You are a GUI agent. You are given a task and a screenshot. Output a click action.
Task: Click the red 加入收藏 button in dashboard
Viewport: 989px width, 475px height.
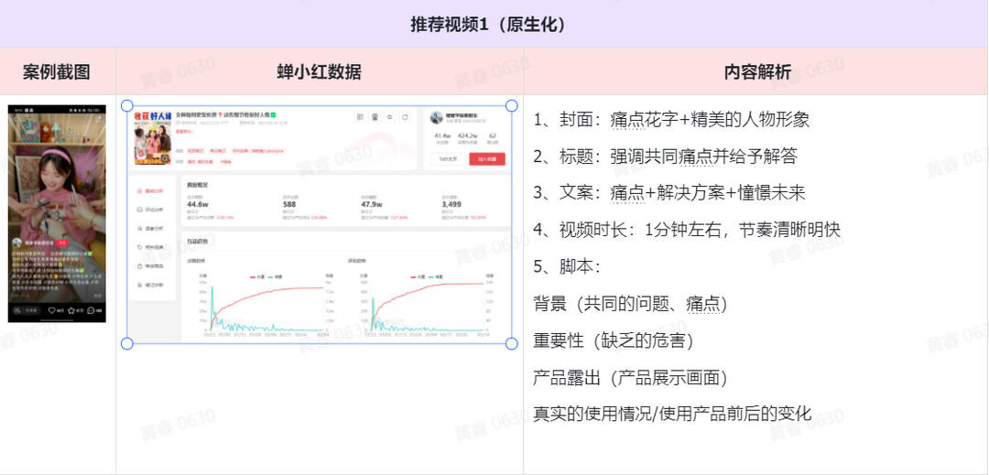487,158
